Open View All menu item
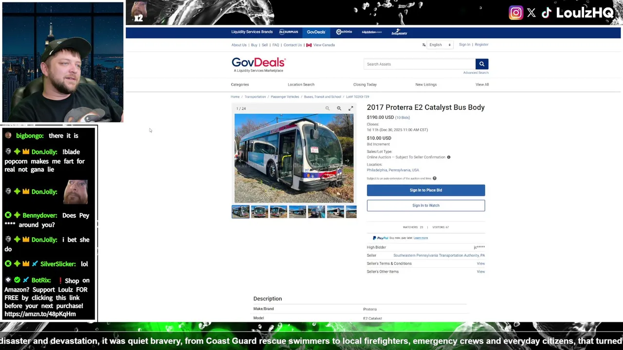Viewport: 623px width, 350px height. click(x=482, y=85)
